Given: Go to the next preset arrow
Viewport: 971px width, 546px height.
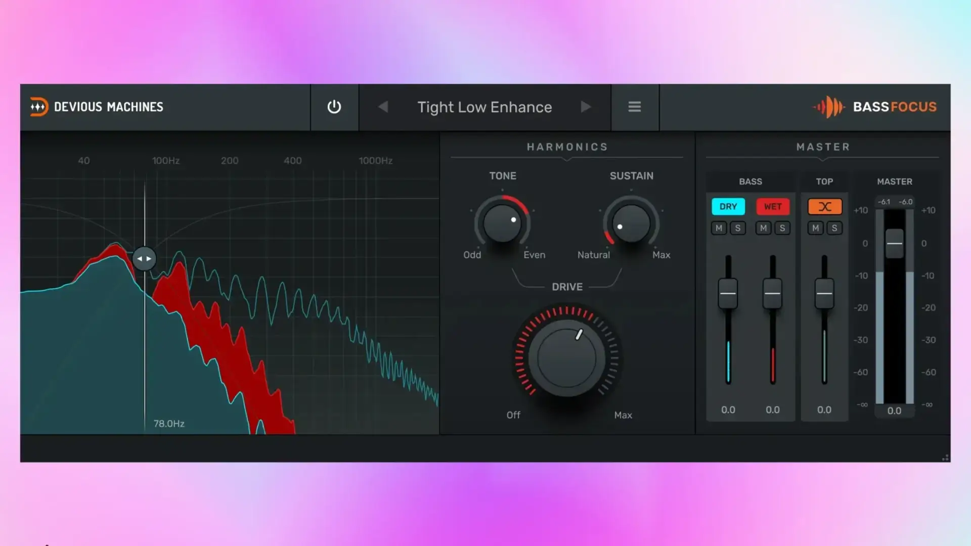Looking at the screenshot, I should pyautogui.click(x=586, y=107).
